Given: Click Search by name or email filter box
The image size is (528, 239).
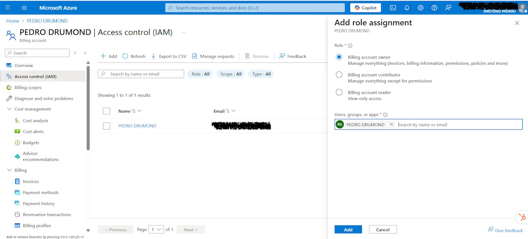Looking at the screenshot, I should [x=141, y=74].
